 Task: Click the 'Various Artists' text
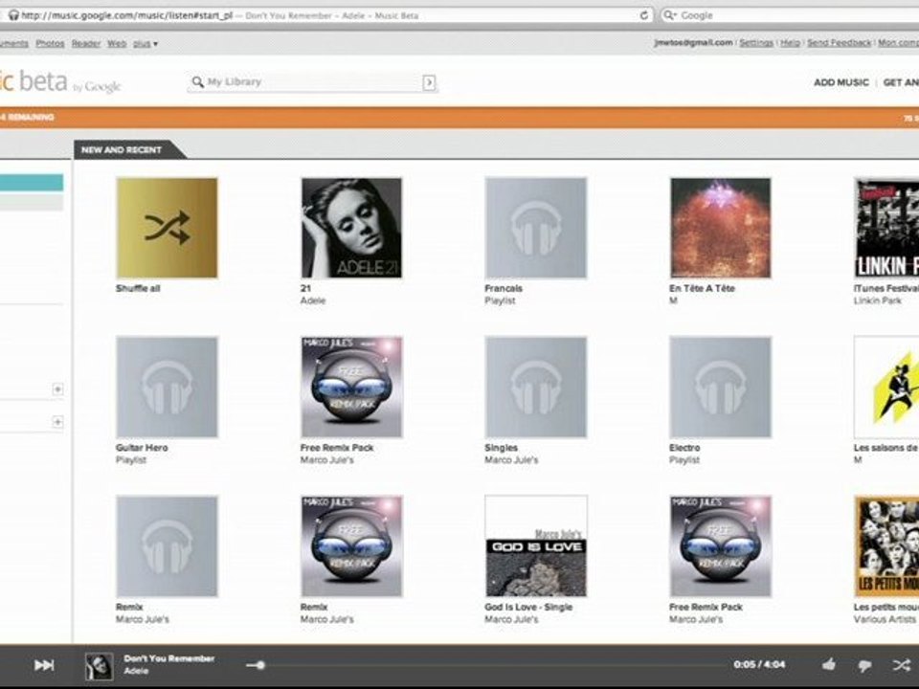pyautogui.click(x=885, y=619)
